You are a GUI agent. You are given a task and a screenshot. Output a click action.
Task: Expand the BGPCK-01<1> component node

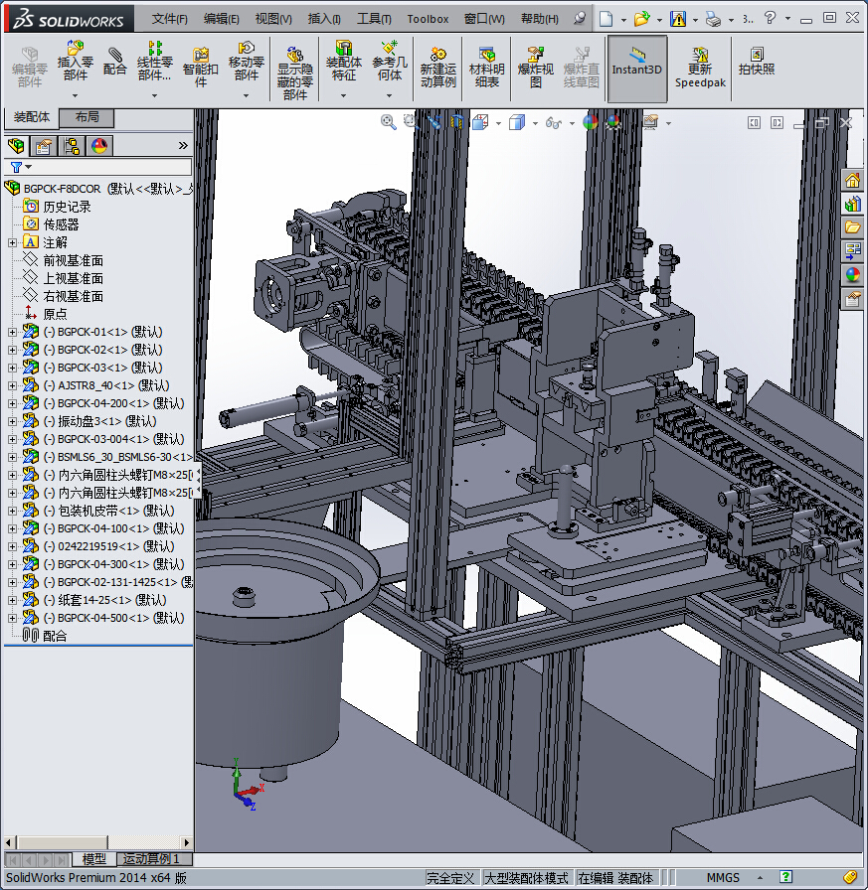point(12,332)
